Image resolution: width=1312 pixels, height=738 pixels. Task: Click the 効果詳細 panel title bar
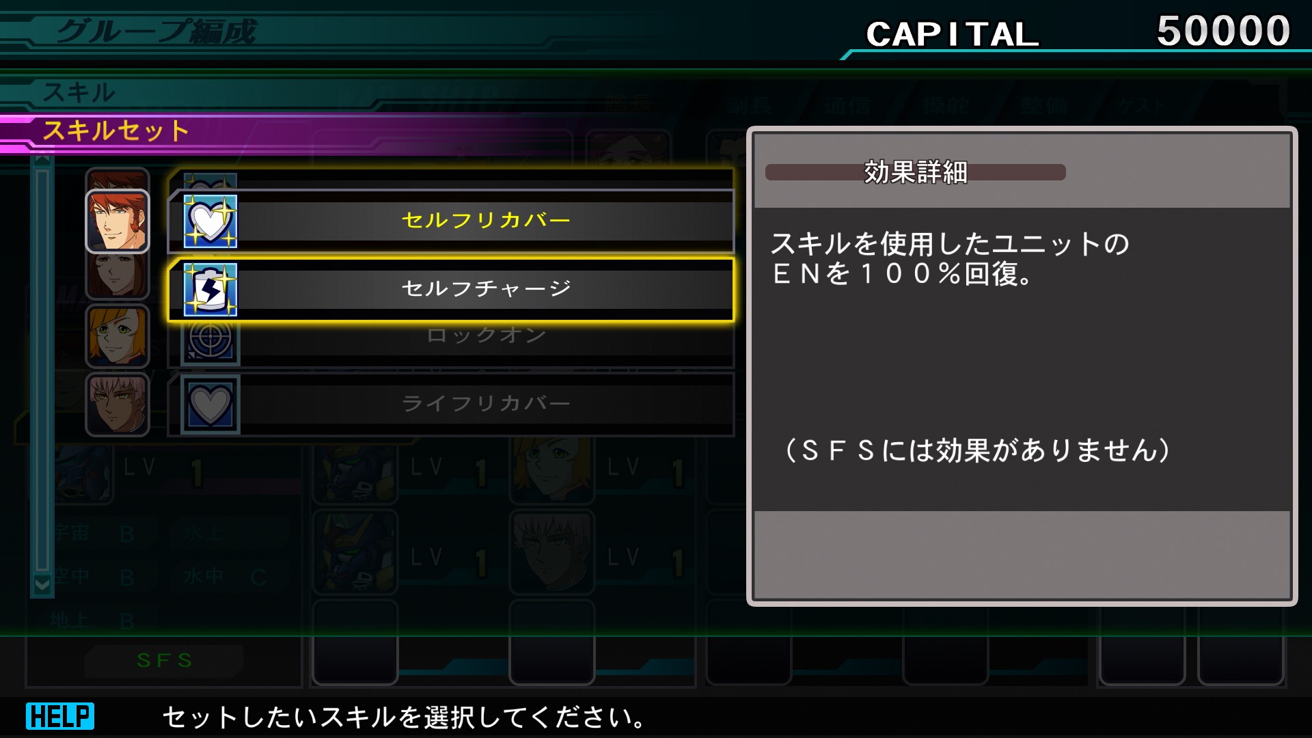point(916,172)
